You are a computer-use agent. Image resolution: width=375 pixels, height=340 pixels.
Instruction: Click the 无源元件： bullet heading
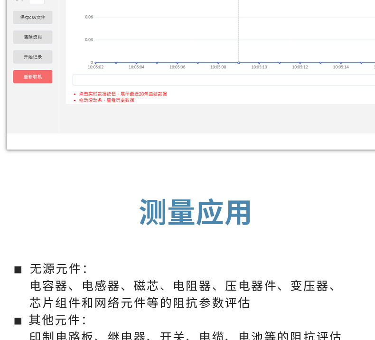[59, 269]
